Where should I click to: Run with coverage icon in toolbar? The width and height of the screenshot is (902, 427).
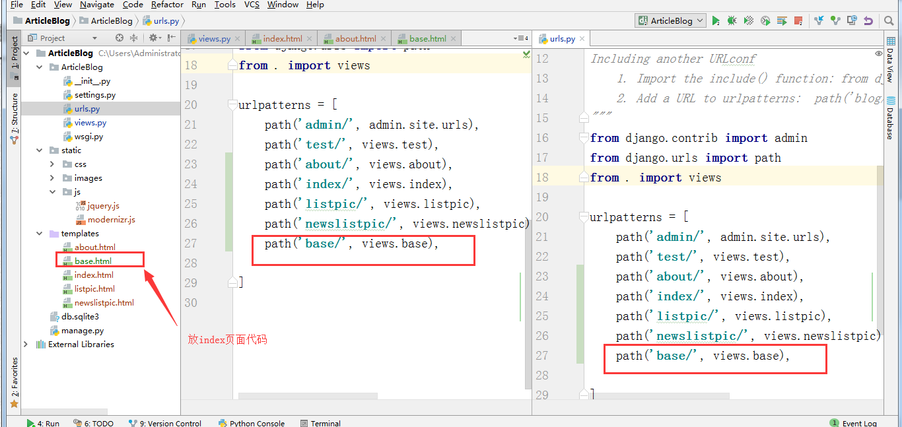point(749,21)
